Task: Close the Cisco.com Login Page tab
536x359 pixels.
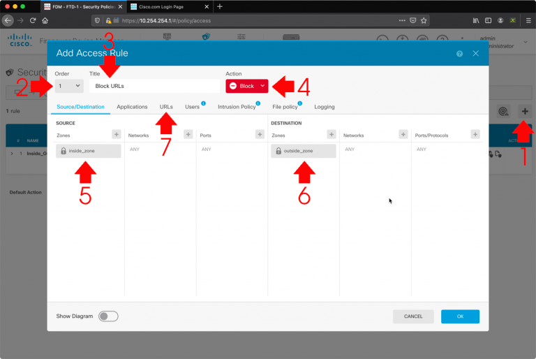Action: click(x=207, y=7)
